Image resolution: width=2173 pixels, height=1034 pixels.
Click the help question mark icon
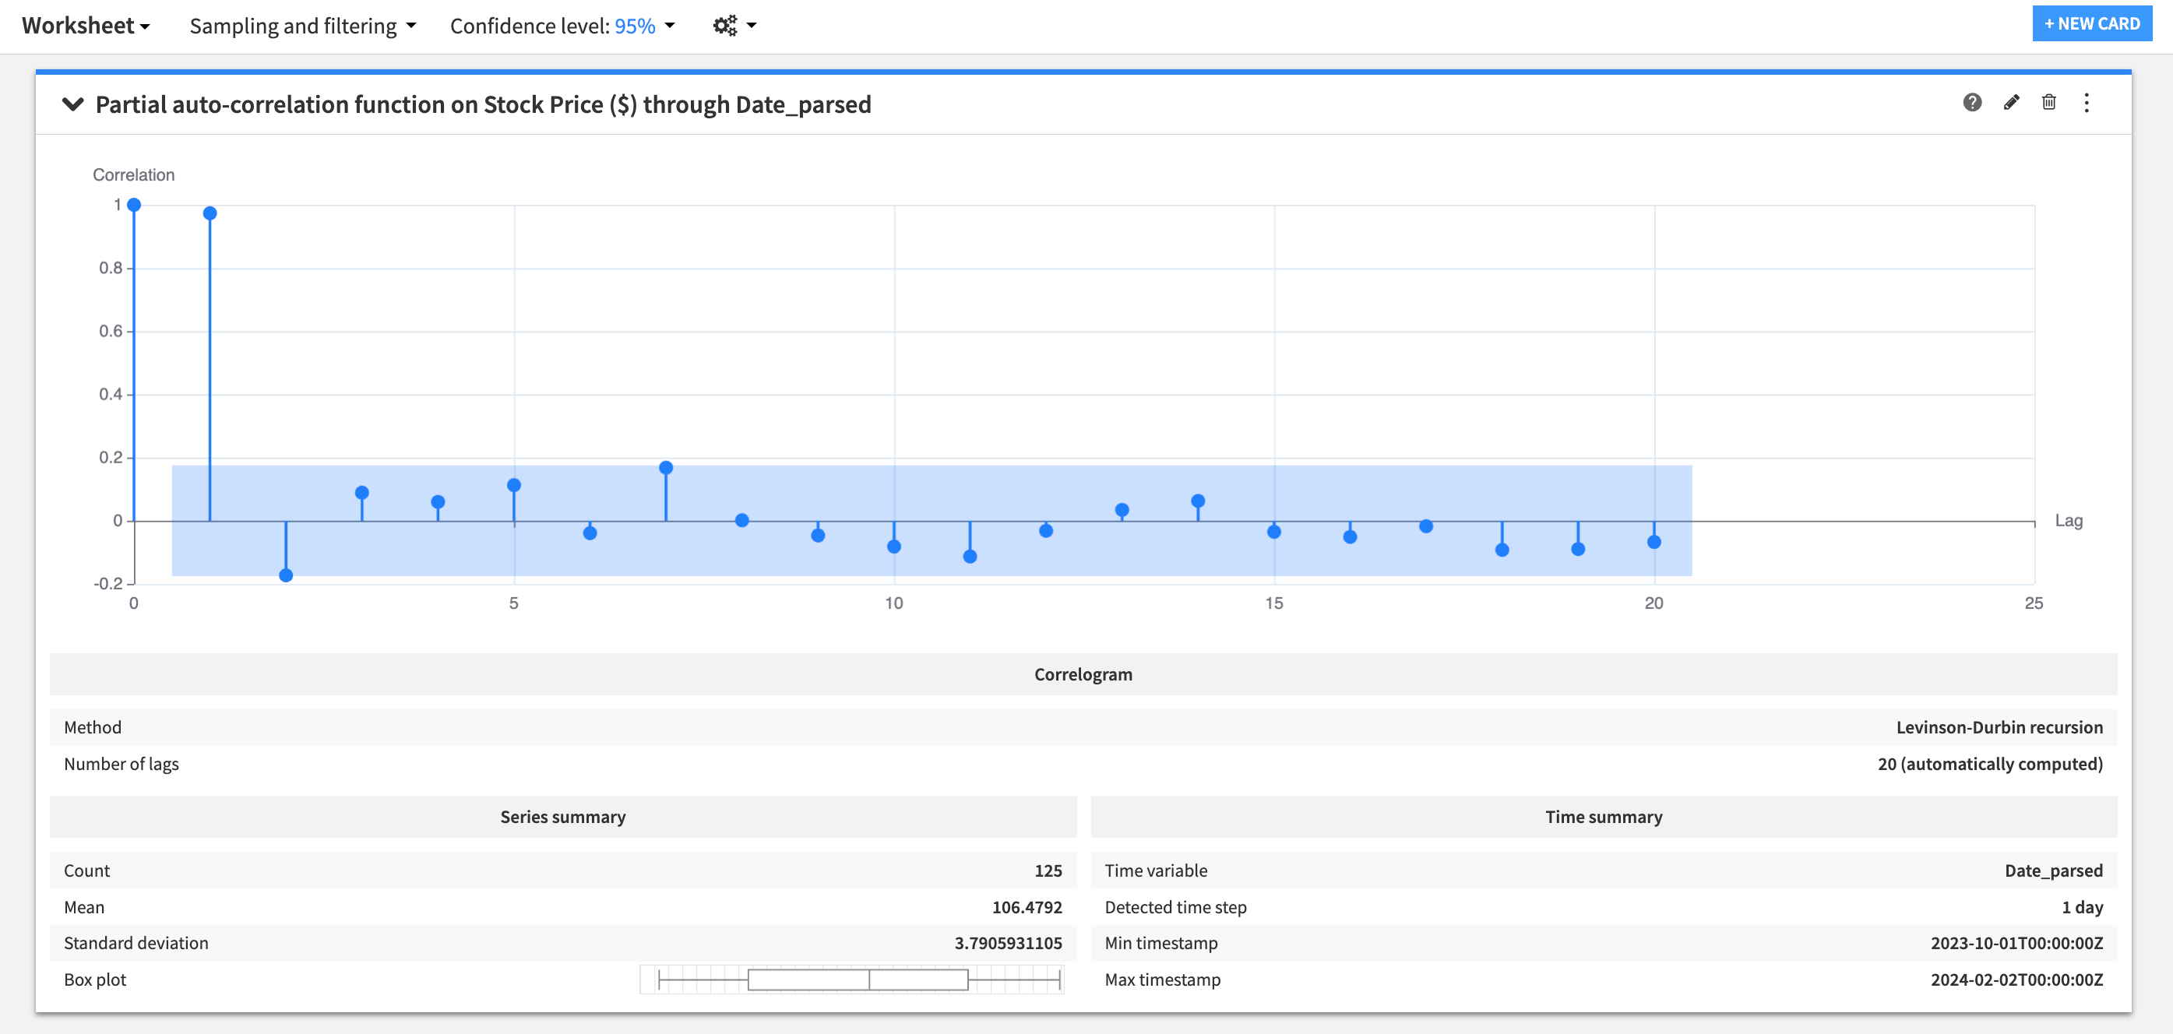pyautogui.click(x=1971, y=103)
